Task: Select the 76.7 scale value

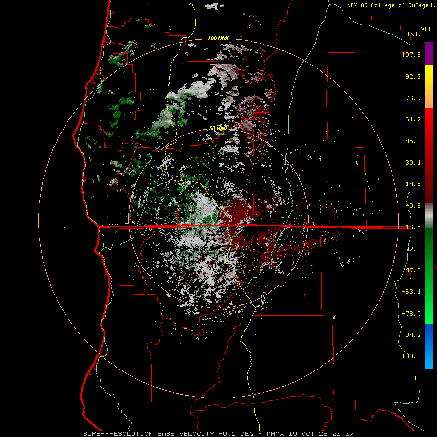Action: (x=413, y=98)
